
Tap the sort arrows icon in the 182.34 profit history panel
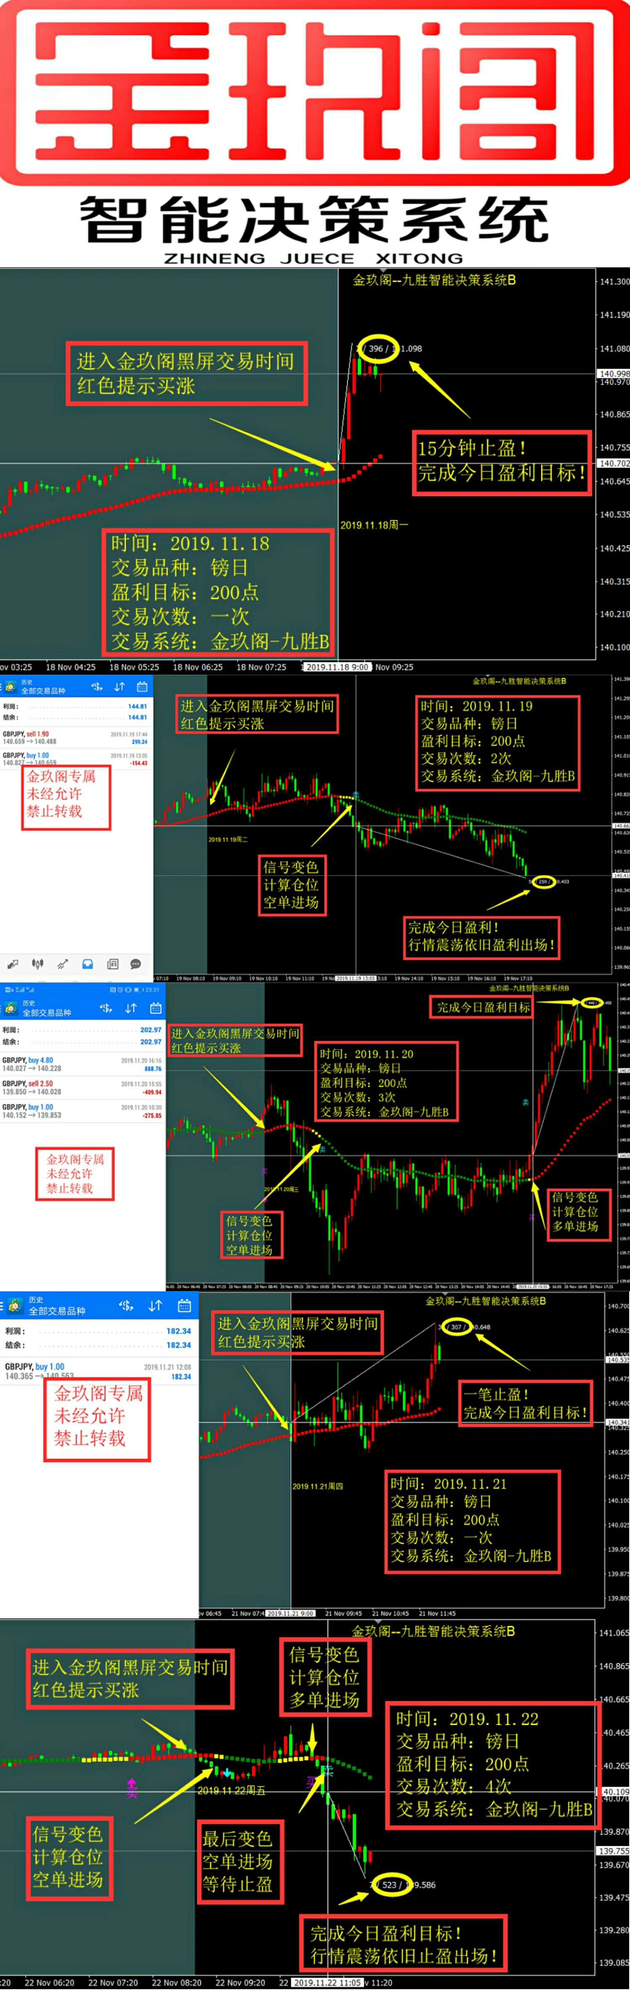[155, 1306]
